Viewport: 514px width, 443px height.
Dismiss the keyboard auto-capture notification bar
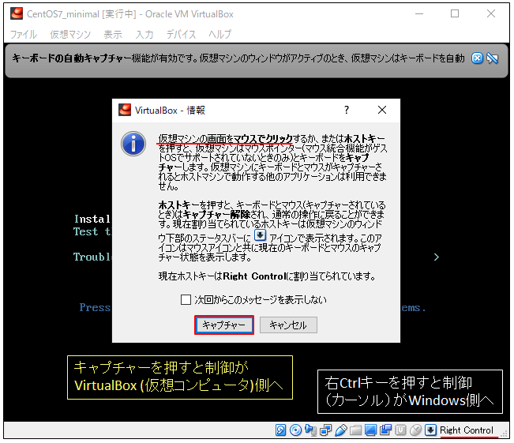point(477,58)
